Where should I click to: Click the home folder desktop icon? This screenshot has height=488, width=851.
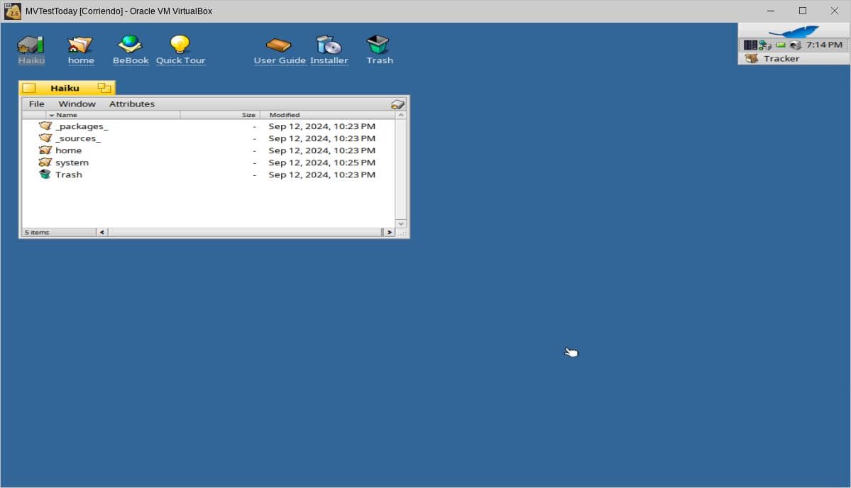(80, 45)
